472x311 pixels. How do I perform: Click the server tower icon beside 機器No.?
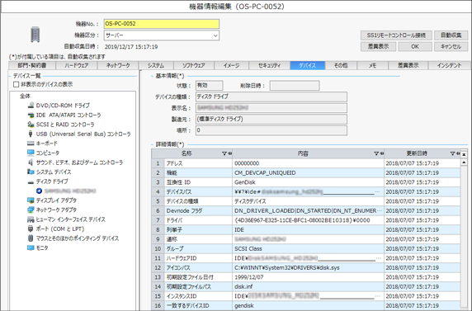(35, 35)
